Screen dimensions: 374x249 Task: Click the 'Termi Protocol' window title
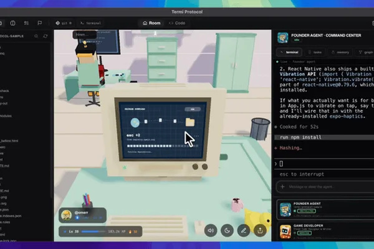pos(187,12)
